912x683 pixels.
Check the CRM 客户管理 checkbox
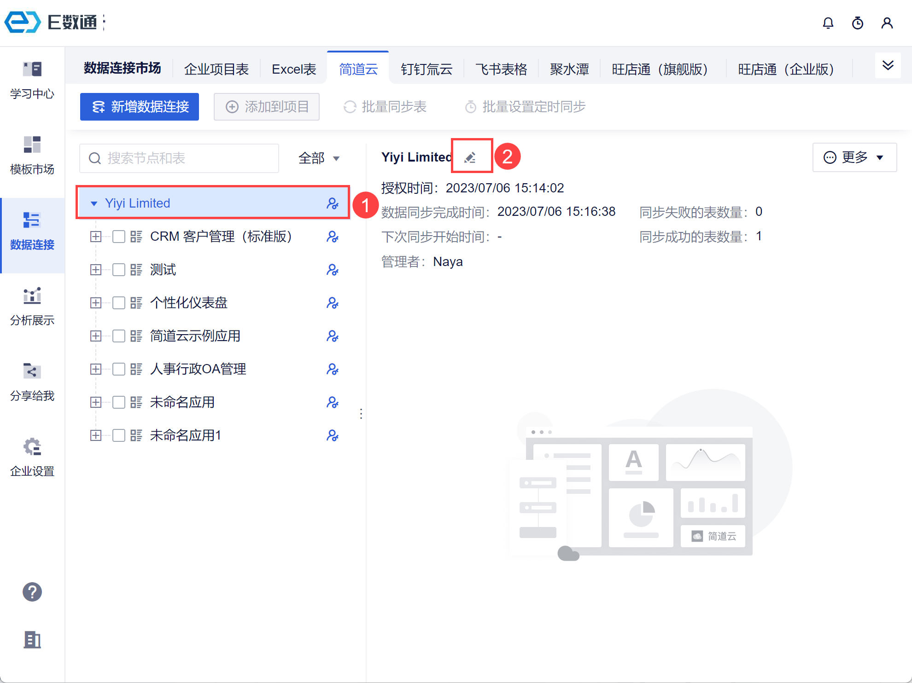pos(119,237)
